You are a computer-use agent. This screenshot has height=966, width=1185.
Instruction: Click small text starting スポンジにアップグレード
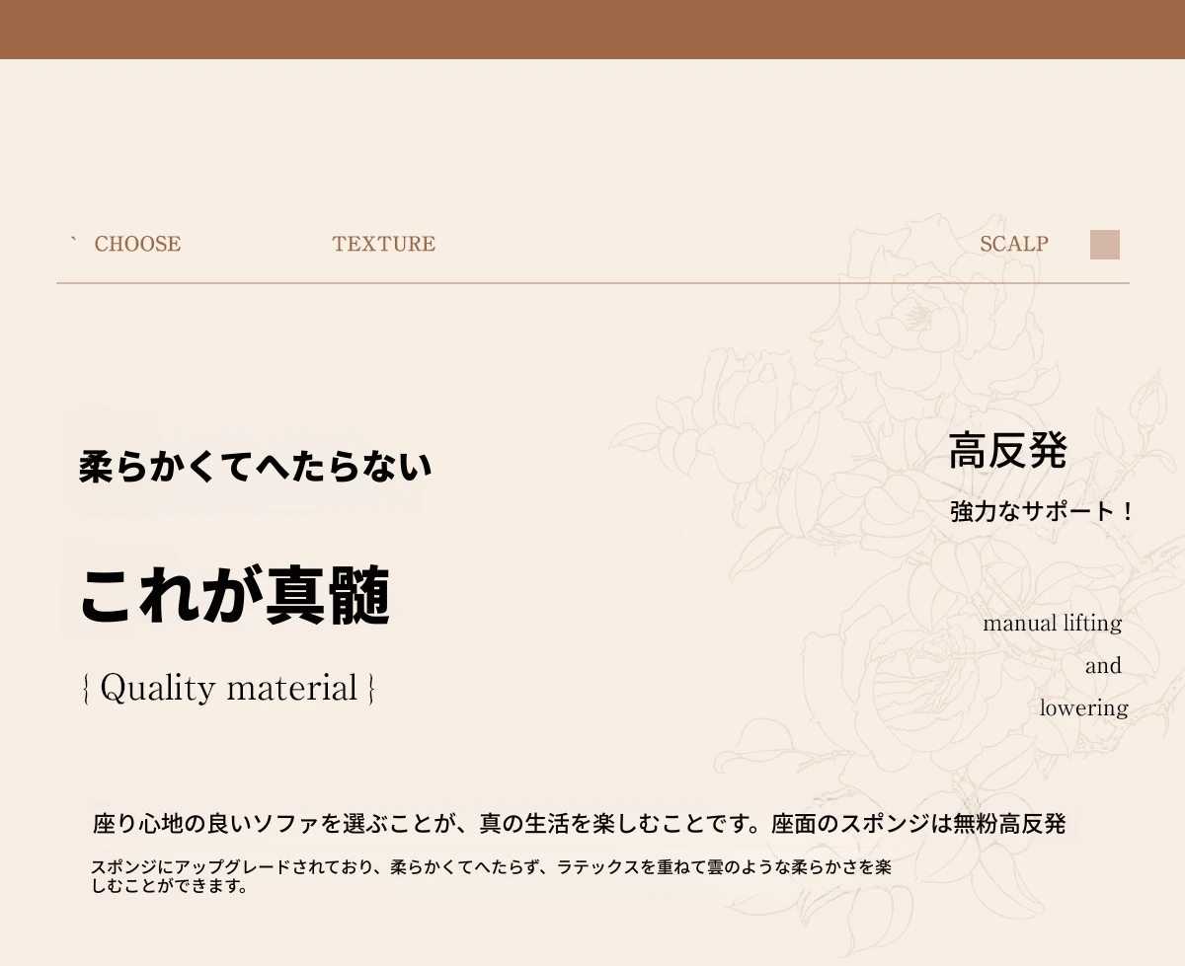pos(491,867)
